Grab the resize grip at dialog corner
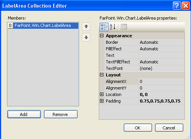Screen dimensions: 191x139 click(188, 137)
